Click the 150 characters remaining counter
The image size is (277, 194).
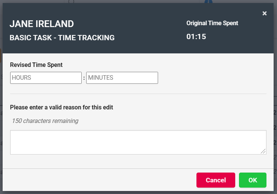[45, 121]
